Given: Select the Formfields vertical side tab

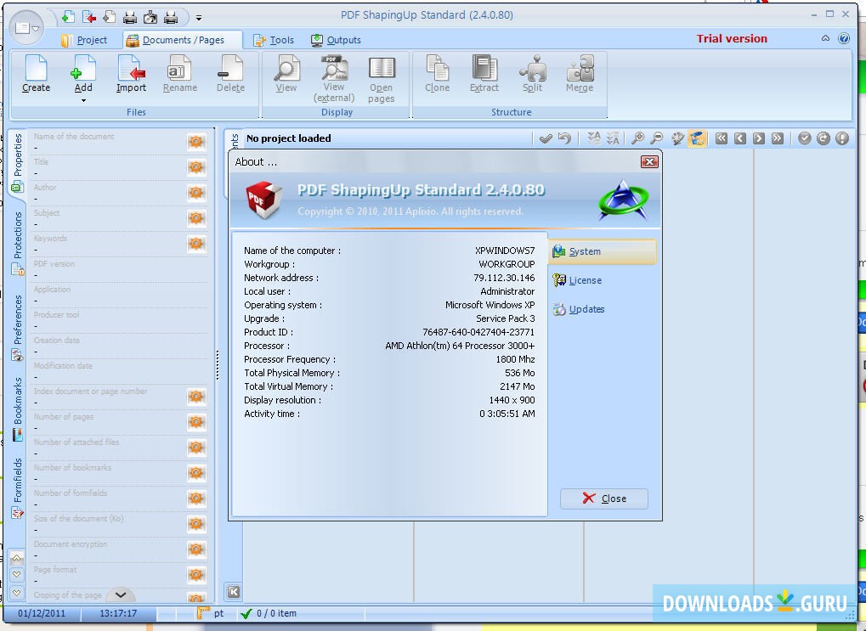Looking at the screenshot, I should coord(18,488).
